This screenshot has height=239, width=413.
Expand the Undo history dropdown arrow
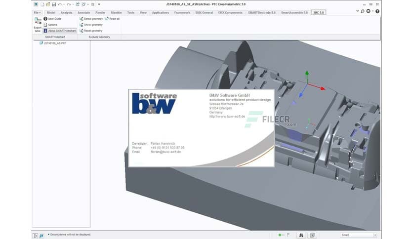pyautogui.click(x=64, y=4)
